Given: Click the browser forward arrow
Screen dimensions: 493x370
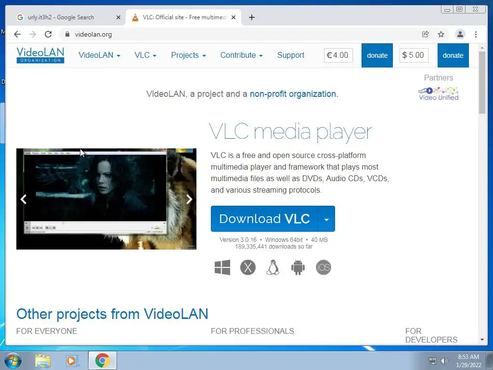Looking at the screenshot, I should click(33, 34).
